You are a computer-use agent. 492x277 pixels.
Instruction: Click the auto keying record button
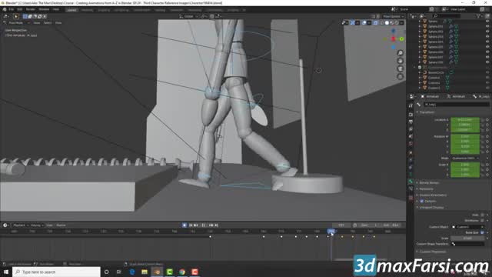(184, 225)
